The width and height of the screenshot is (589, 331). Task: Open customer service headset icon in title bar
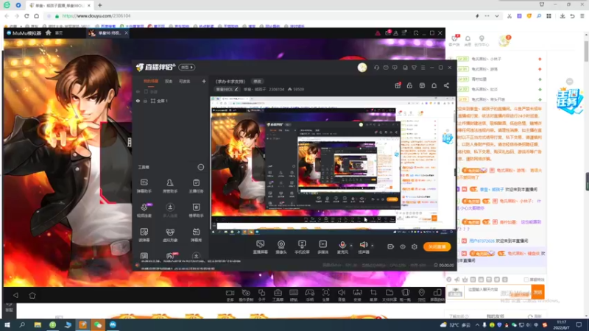[376, 68]
